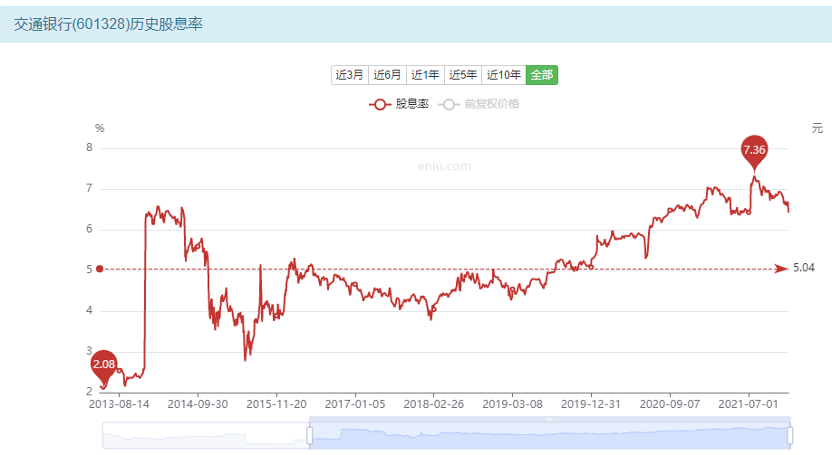The image size is (832, 455).
Task: Click the left zoom slider handle
Action: pos(310,435)
